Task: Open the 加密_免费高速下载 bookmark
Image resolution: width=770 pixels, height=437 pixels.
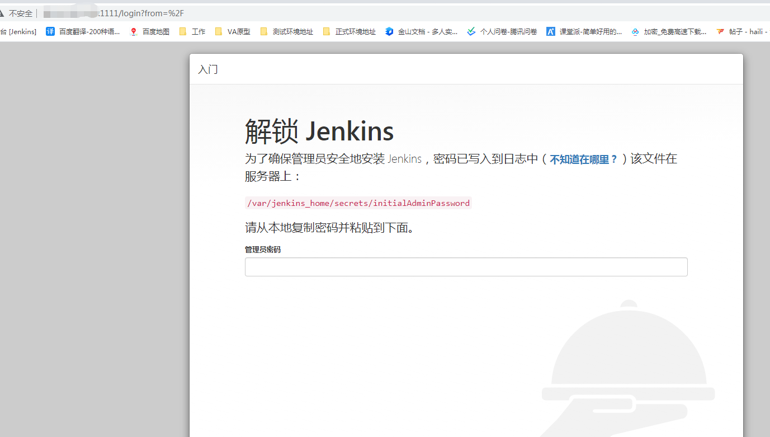Action: coord(669,32)
